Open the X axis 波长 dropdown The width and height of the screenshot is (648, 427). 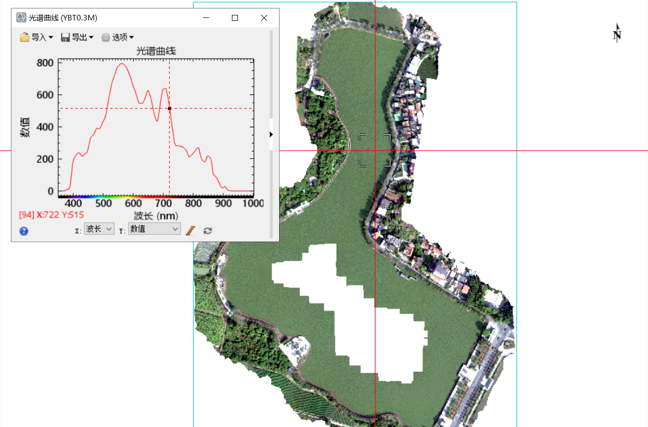pos(99,229)
